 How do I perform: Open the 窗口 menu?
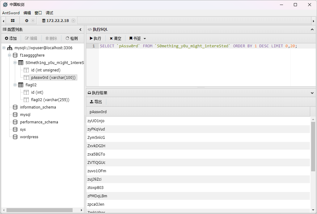tap(38, 13)
